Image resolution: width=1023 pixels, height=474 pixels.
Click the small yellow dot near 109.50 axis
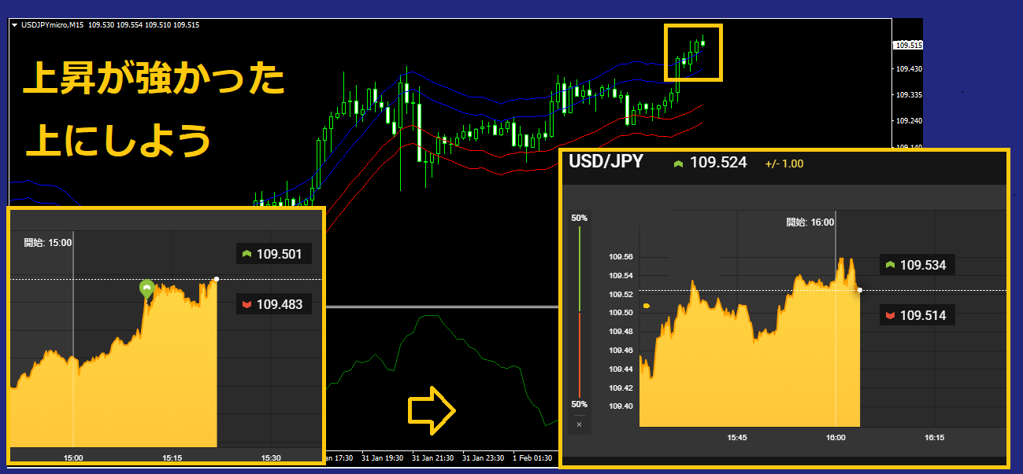[x=647, y=305]
